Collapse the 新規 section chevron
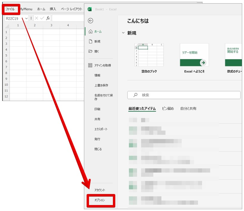This screenshot has height=211, width=244. tap(123, 33)
